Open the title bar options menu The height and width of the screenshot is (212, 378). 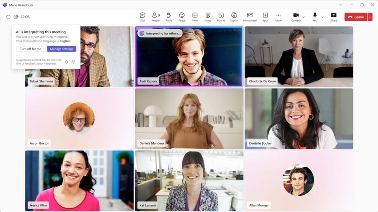(x=340, y=5)
